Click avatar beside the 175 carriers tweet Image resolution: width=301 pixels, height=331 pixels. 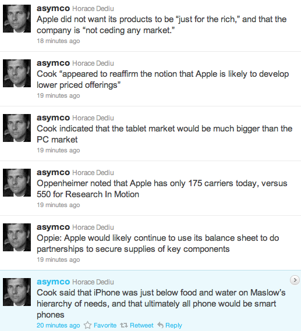coord(17,183)
